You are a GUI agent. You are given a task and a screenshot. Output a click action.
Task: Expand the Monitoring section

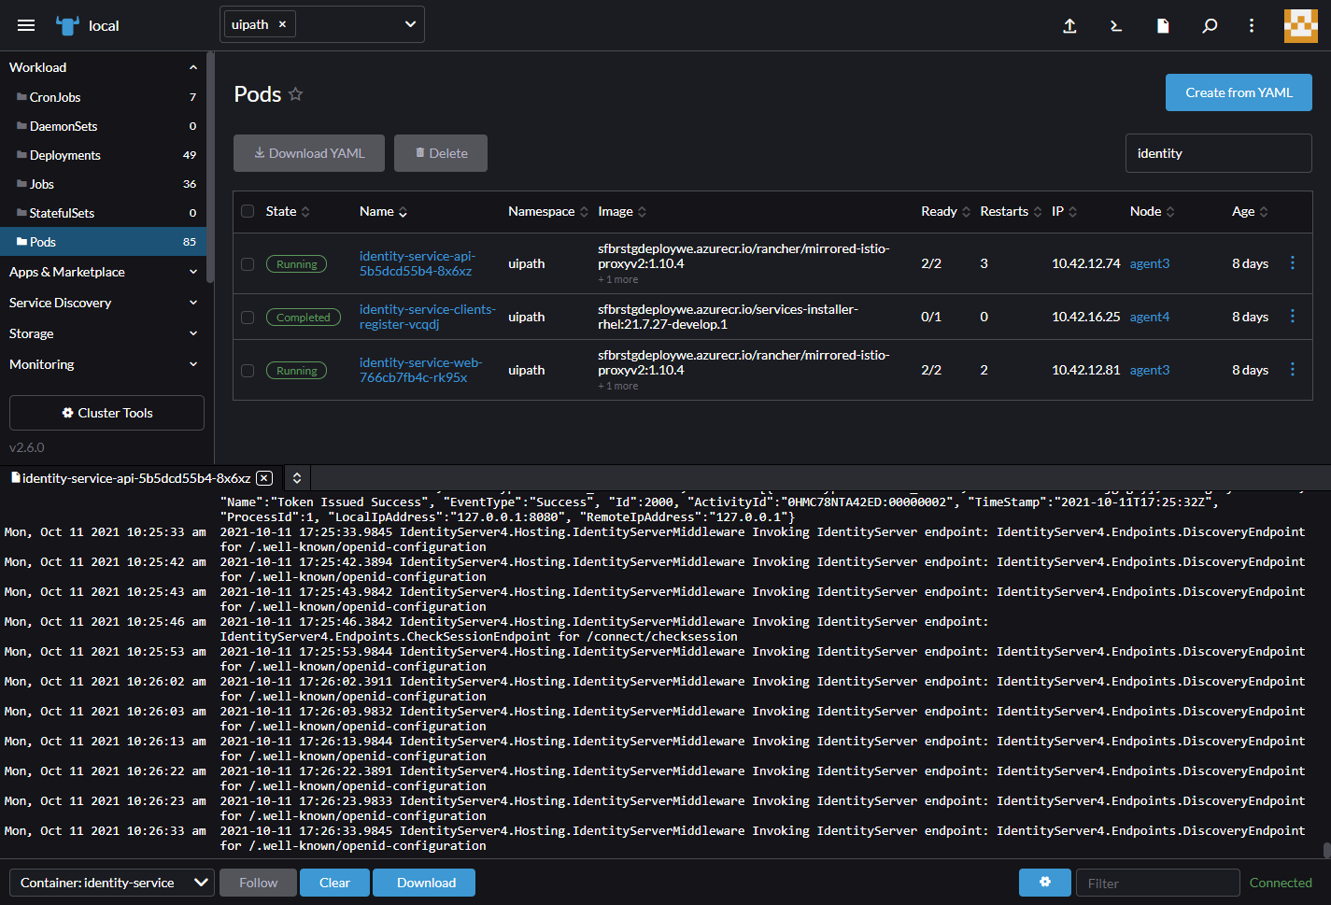point(193,364)
